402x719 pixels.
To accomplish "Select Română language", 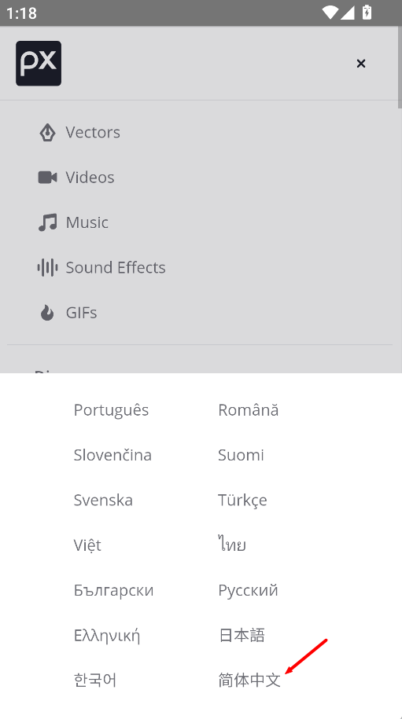I will point(249,410).
